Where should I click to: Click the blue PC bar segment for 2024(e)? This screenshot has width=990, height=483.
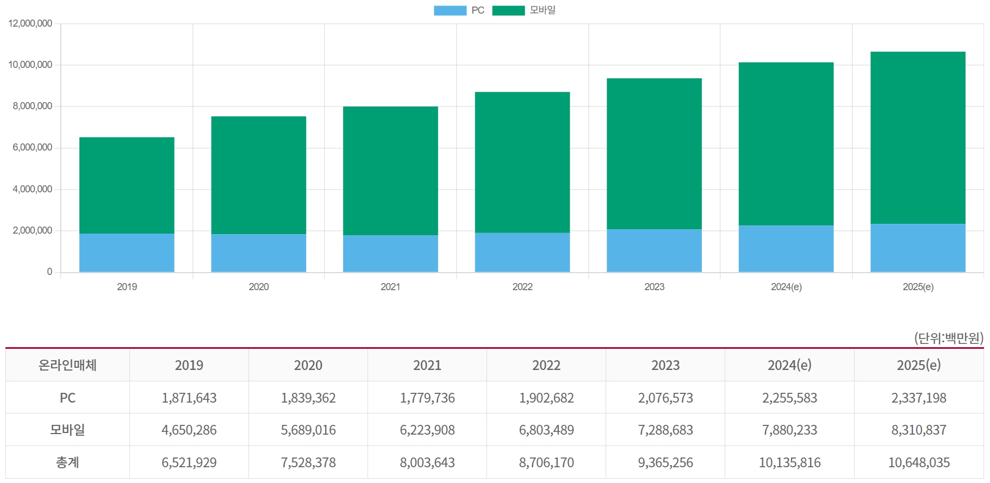(x=786, y=249)
